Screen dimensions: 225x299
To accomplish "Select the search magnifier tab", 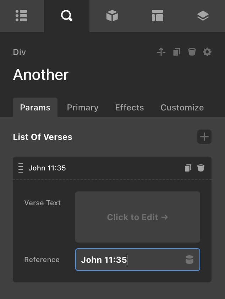I will (x=66, y=16).
